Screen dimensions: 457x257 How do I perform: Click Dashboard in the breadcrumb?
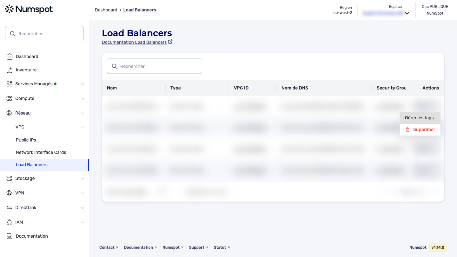pos(106,10)
